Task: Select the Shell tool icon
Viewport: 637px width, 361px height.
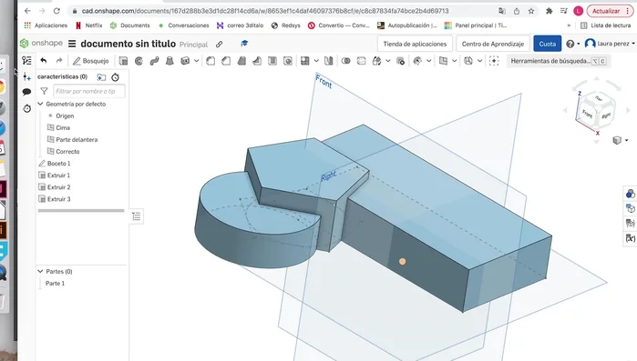Action: tap(272, 61)
